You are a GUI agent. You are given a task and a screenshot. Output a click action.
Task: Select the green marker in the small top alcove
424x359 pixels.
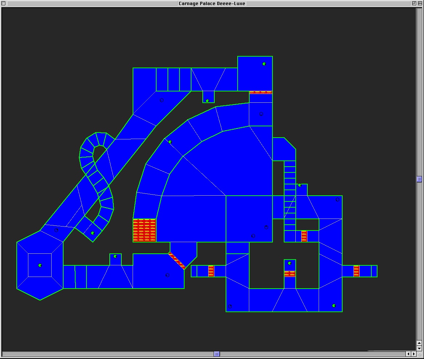click(207, 101)
